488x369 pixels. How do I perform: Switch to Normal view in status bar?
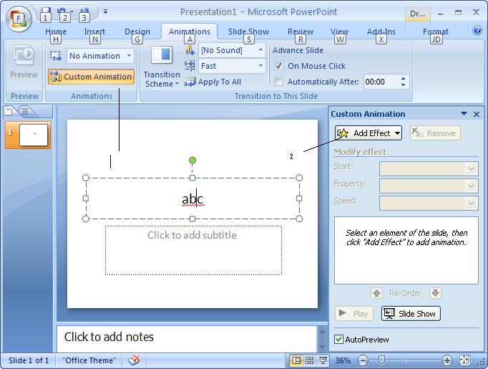pyautogui.click(x=296, y=360)
